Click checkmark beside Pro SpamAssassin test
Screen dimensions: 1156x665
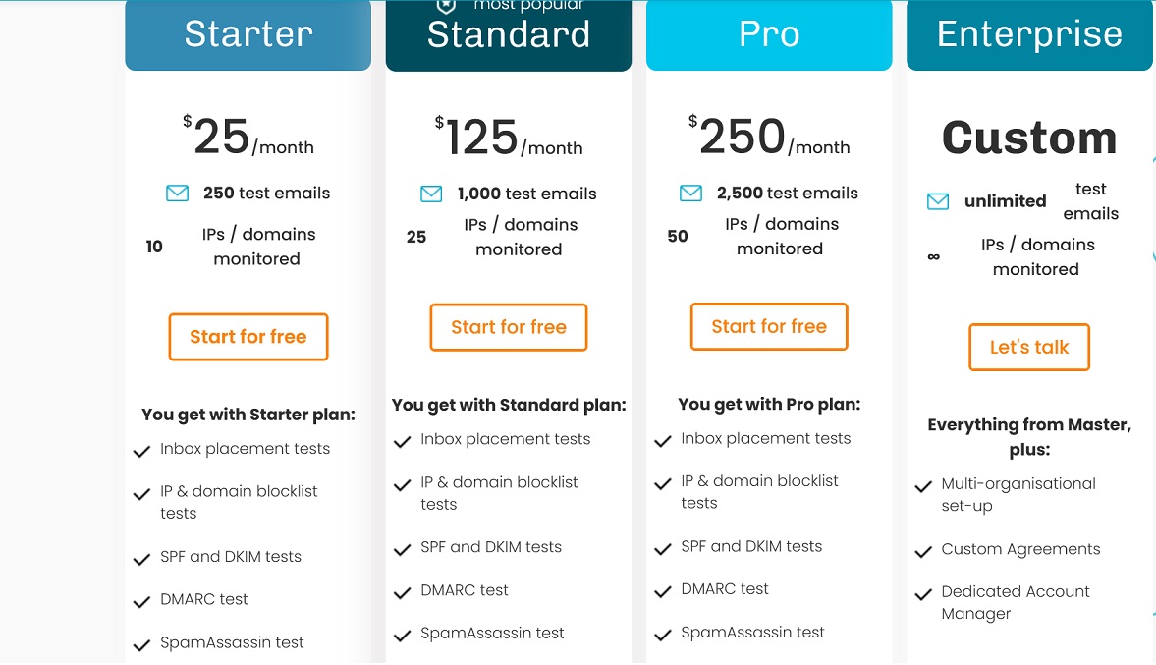(x=663, y=635)
